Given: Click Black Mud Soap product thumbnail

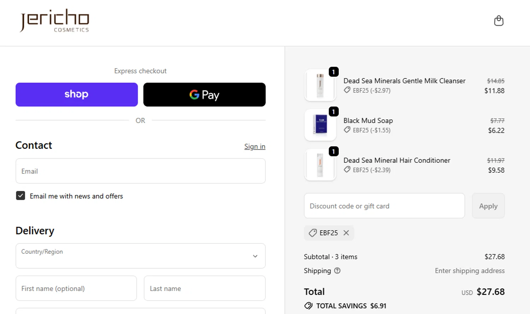Looking at the screenshot, I should tap(320, 125).
